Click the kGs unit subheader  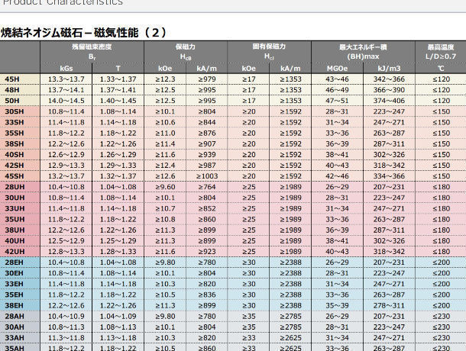66,68
